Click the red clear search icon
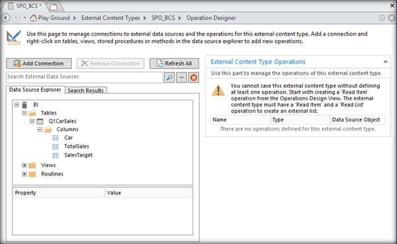The image size is (397, 244). (x=194, y=77)
